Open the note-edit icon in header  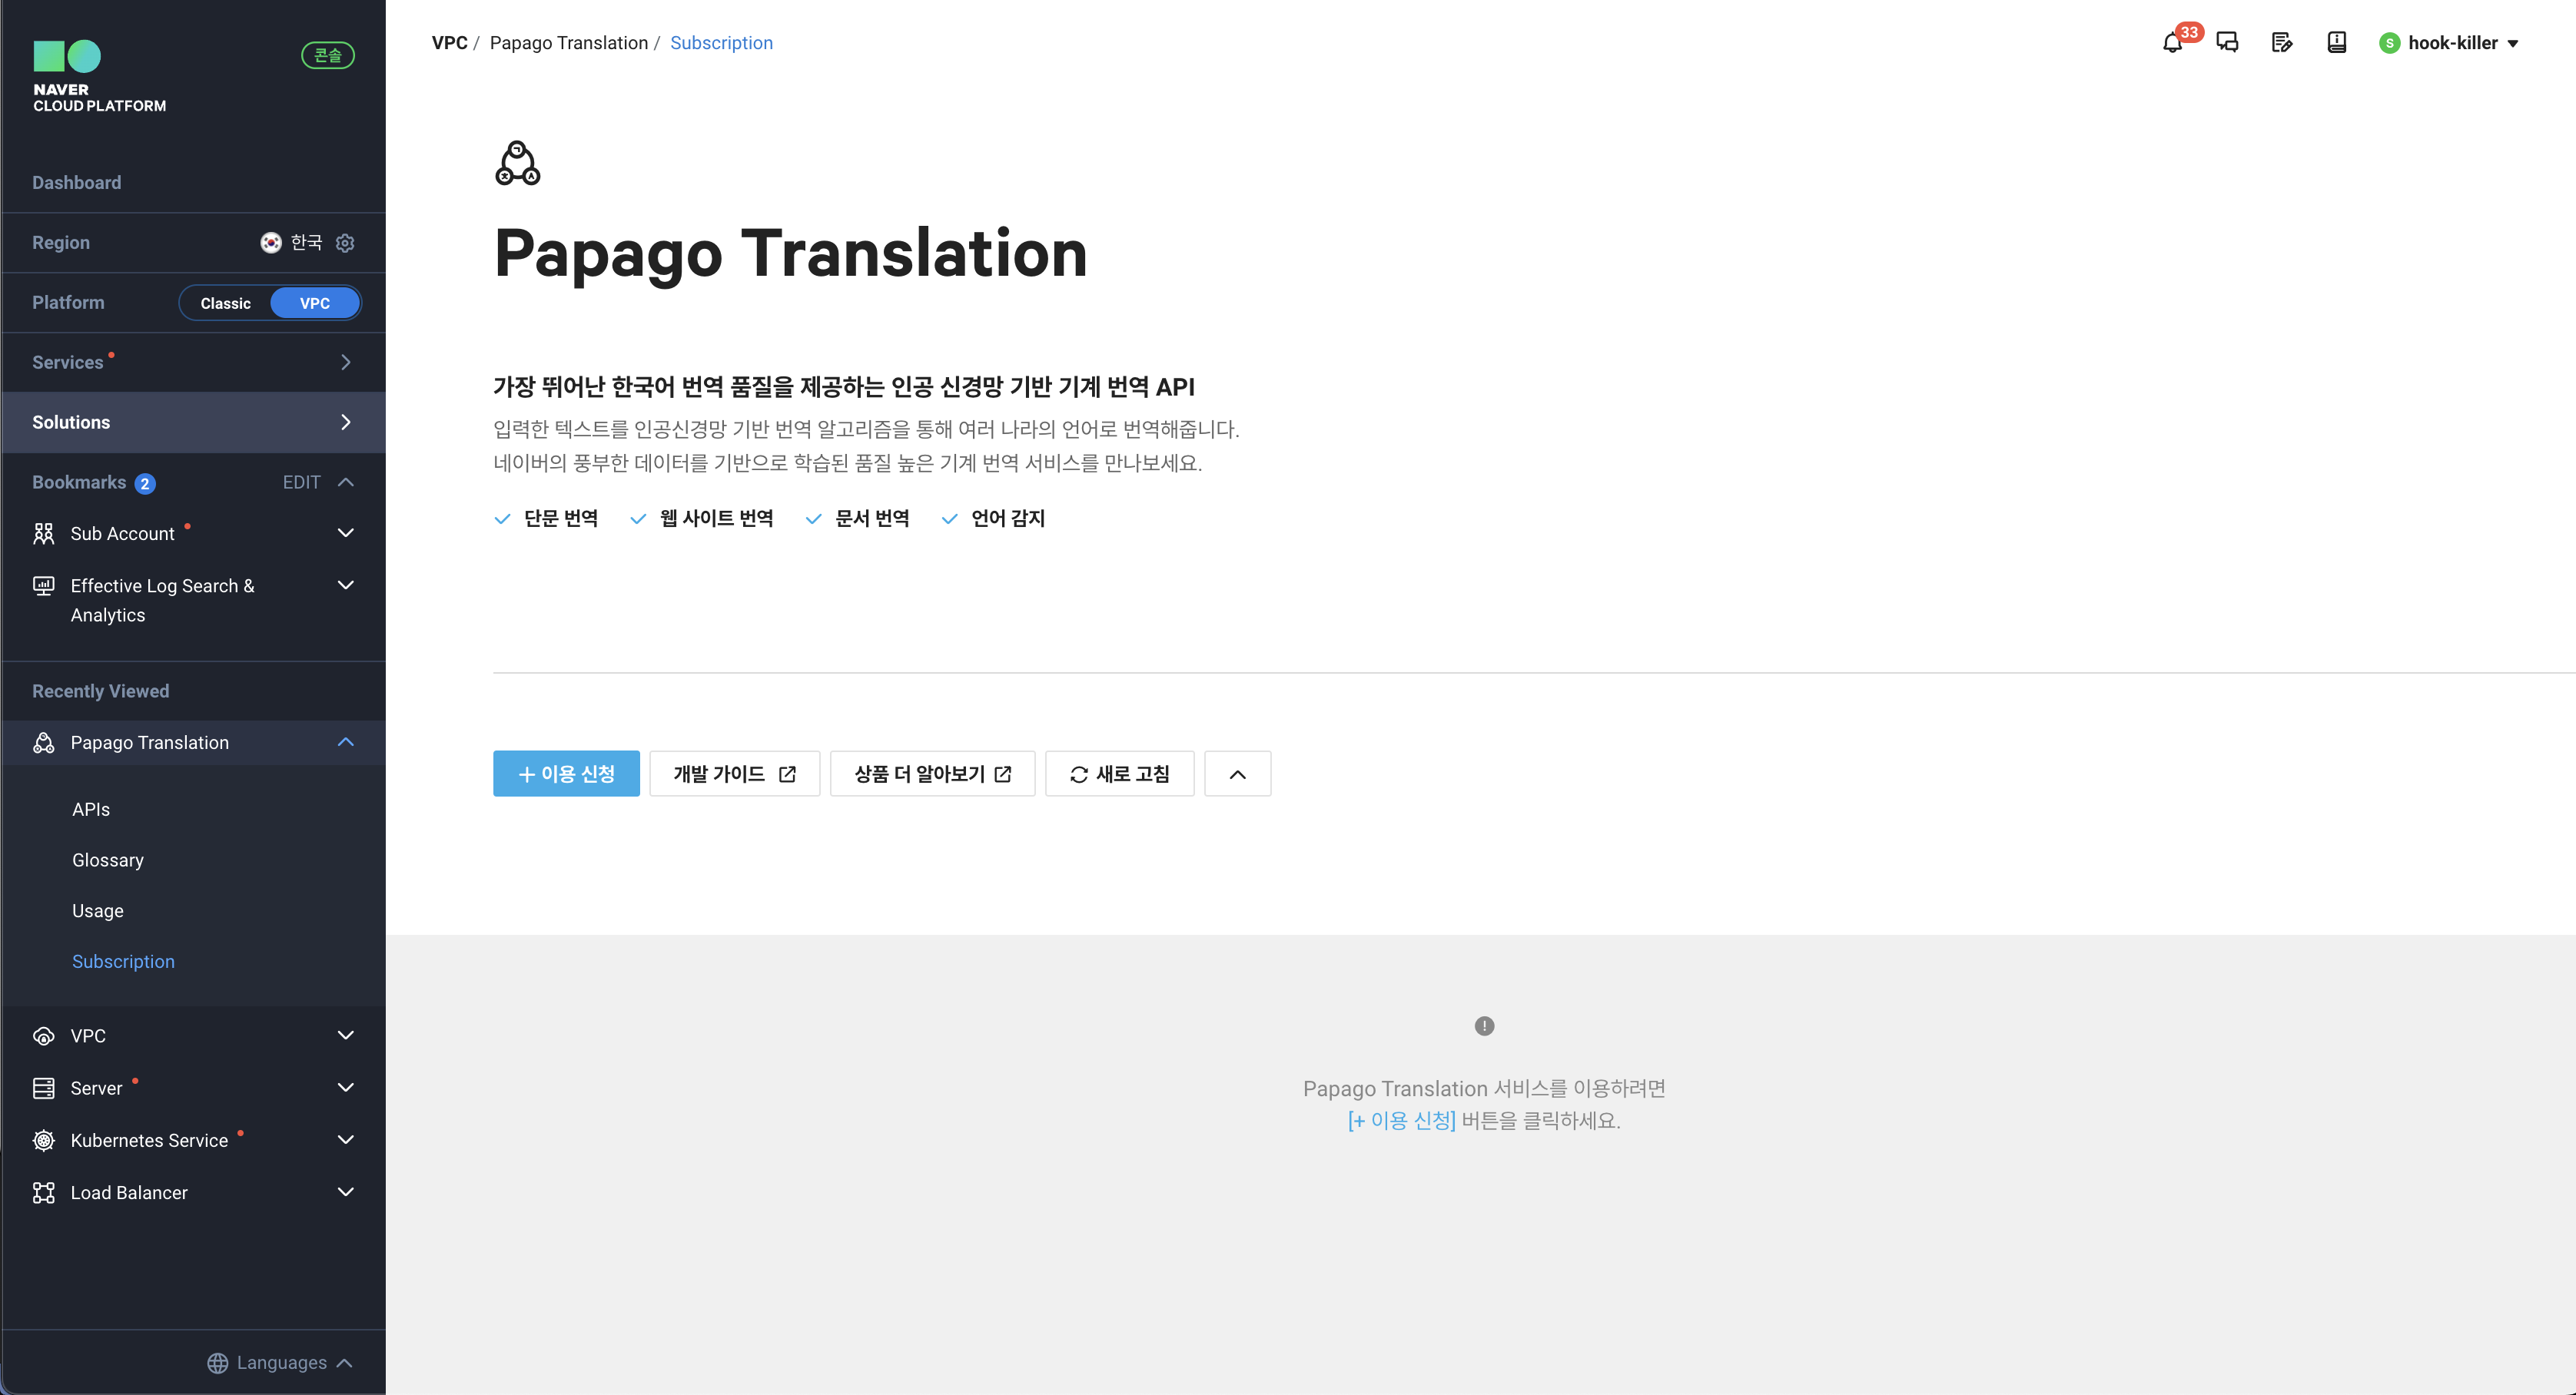click(2282, 43)
